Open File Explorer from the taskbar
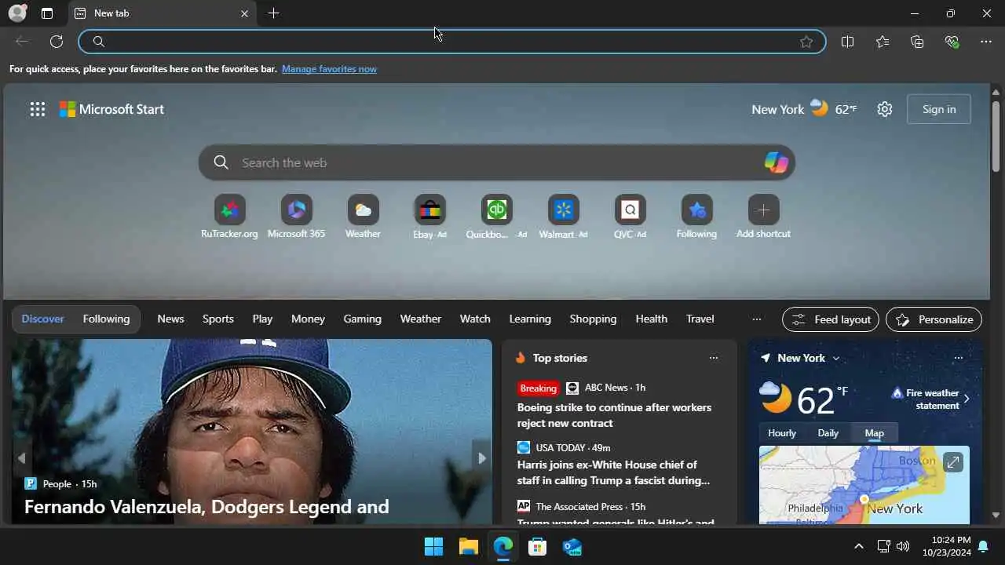 click(468, 546)
